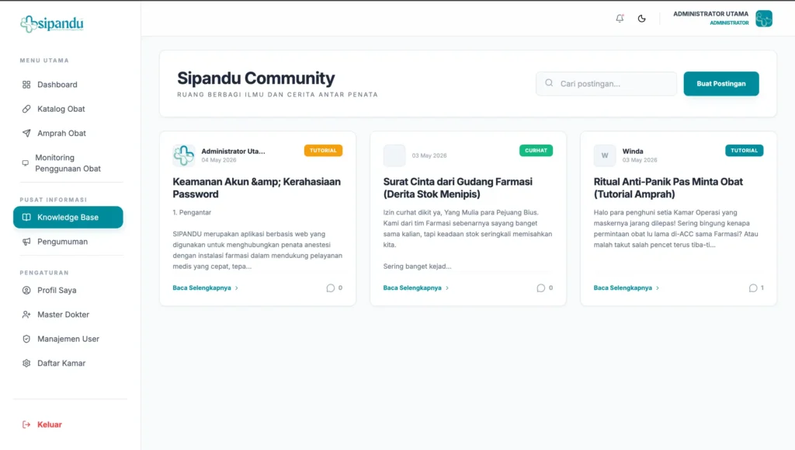This screenshot has height=450, width=795.
Task: Click the blank avatar on Surat Cinta post
Action: tap(394, 155)
